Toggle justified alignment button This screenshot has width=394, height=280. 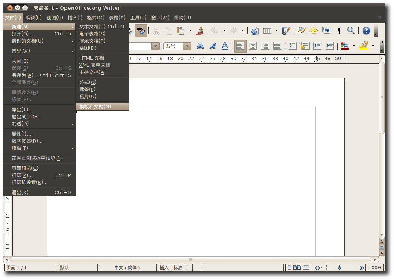tap(277, 46)
